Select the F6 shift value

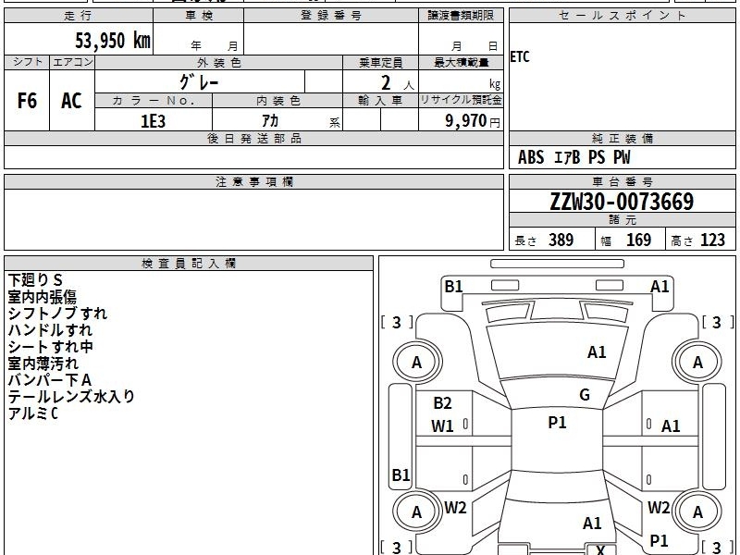coord(27,101)
